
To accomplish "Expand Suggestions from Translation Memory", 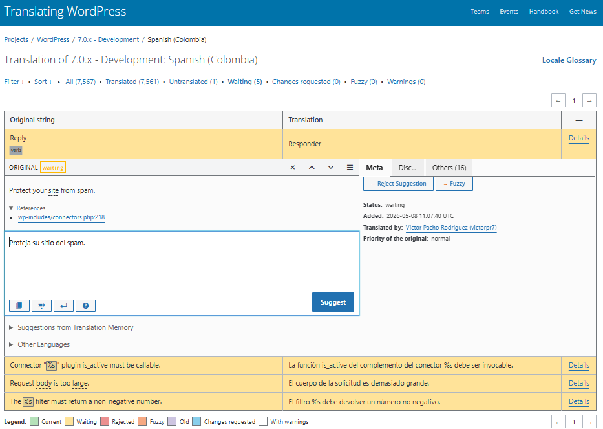I will [x=71, y=327].
